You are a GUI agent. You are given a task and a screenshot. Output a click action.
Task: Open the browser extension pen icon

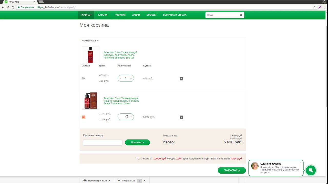(x=320, y=7)
